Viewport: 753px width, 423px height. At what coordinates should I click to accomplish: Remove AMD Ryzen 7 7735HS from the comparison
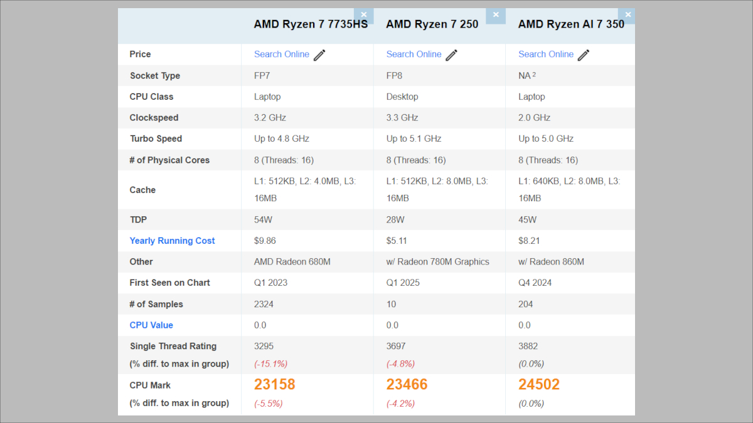pos(363,14)
